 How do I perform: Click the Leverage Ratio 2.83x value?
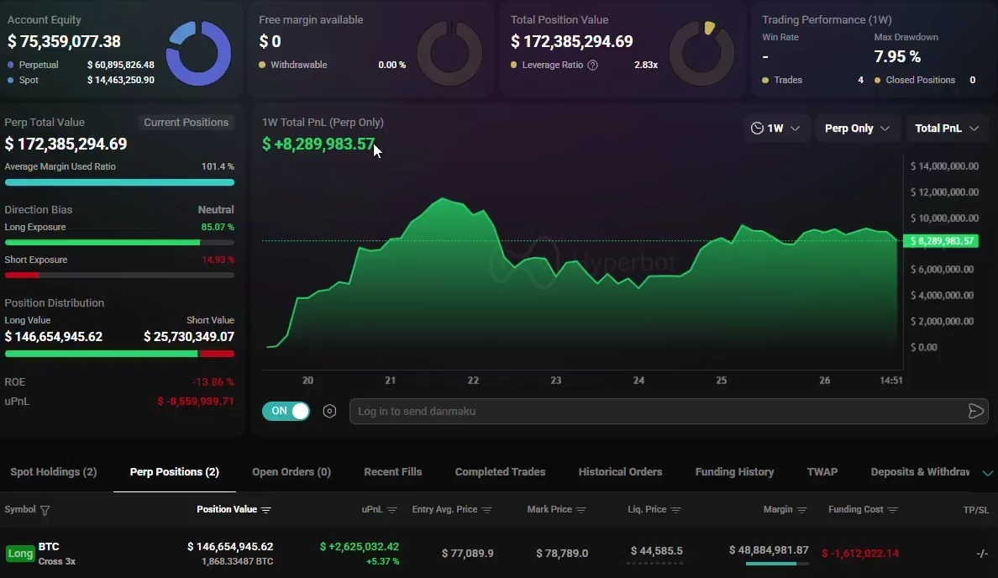[646, 65]
